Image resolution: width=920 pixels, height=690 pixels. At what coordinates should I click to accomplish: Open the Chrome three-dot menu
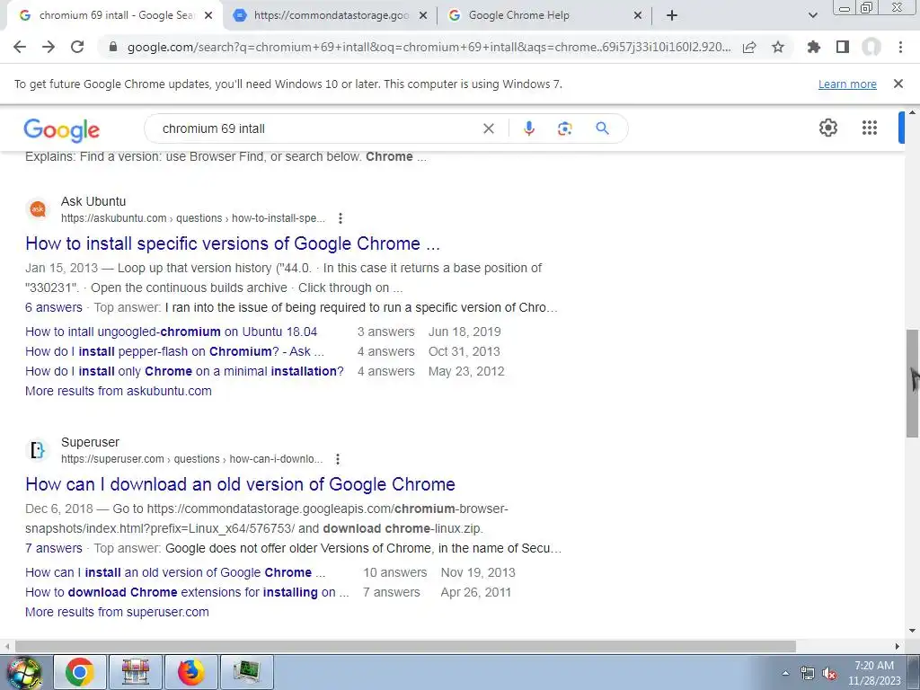point(900,47)
